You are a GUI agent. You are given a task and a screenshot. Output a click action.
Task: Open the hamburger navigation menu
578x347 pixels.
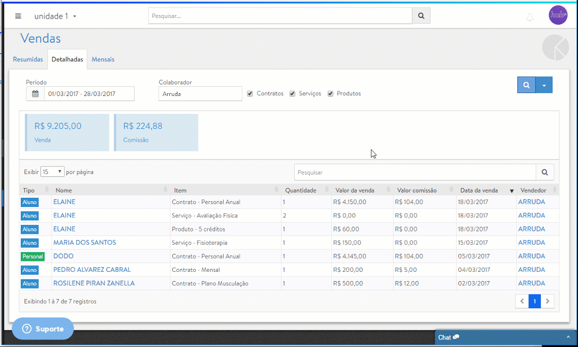pos(18,16)
